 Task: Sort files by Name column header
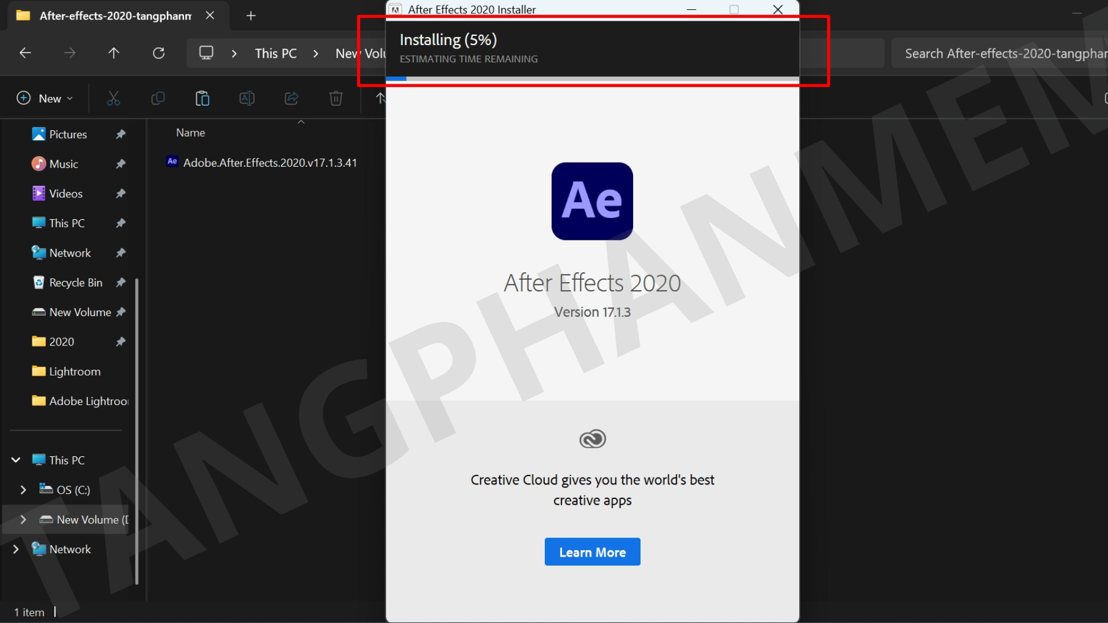pos(190,133)
